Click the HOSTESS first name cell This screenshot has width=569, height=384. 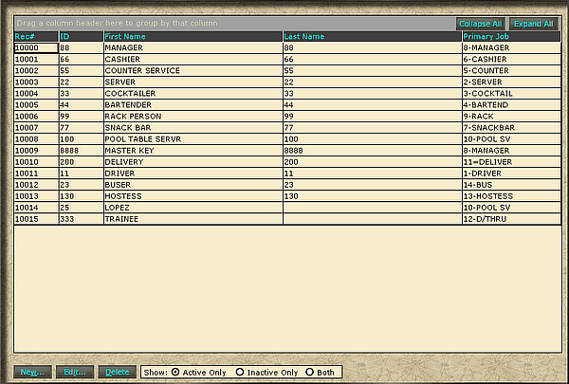[x=193, y=196]
